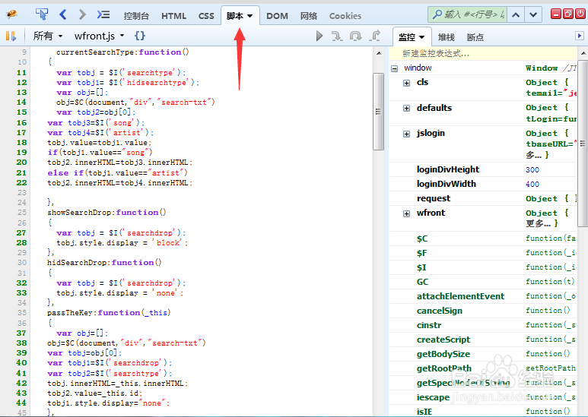Go forward with the right arrow
The height and width of the screenshot is (417, 588).
82,14
